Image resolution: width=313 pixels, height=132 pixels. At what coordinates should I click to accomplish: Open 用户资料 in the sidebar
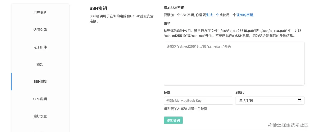click(40, 13)
